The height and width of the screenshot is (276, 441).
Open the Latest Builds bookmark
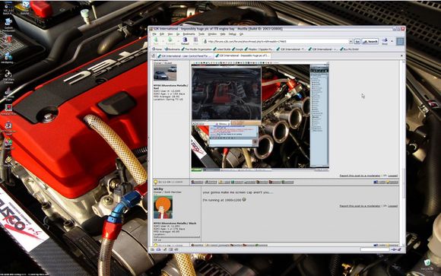coord(222,49)
